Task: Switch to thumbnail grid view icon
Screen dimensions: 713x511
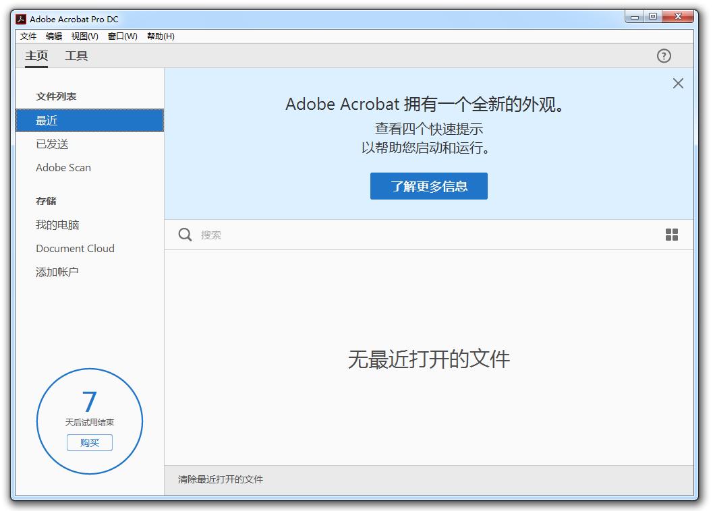Action: pyautogui.click(x=671, y=235)
